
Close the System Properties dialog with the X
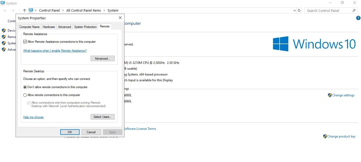click(x=120, y=18)
